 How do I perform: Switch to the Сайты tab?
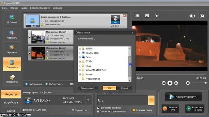pyautogui.click(x=11, y=110)
